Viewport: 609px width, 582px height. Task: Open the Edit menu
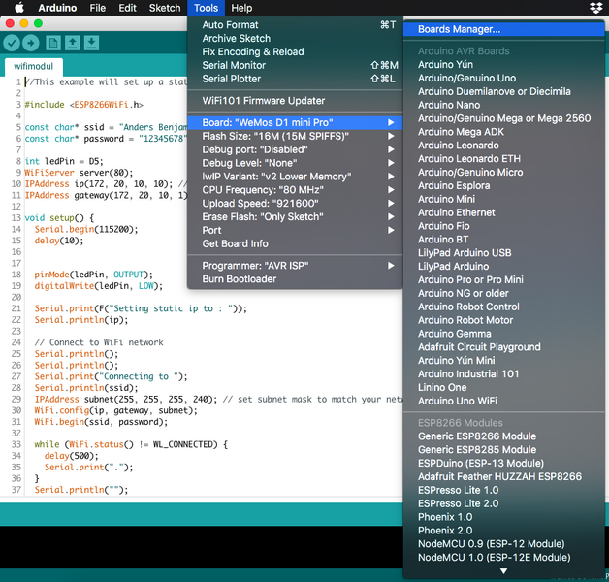127,8
